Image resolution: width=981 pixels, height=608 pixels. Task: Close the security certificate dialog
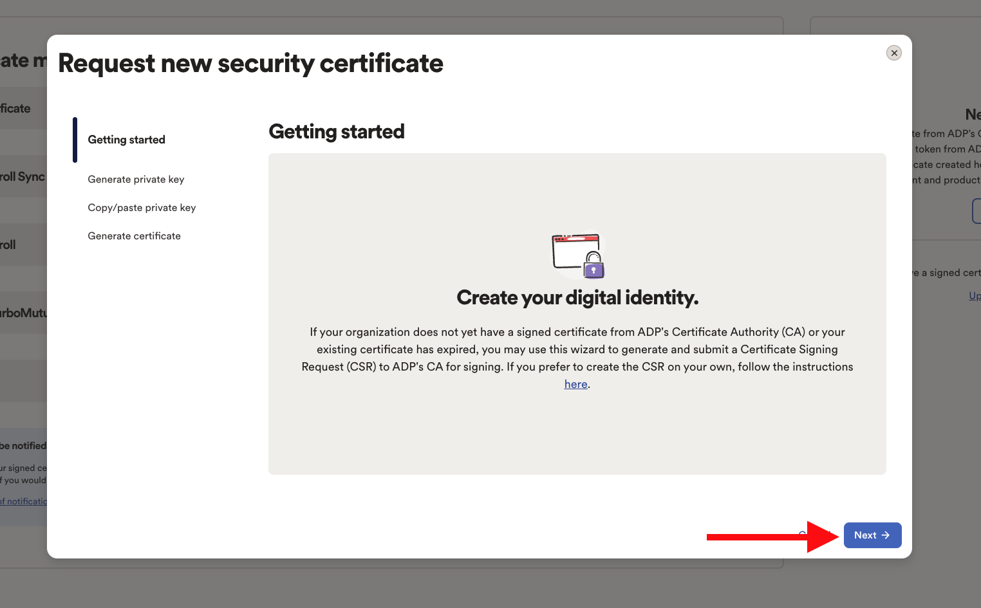[x=893, y=53]
